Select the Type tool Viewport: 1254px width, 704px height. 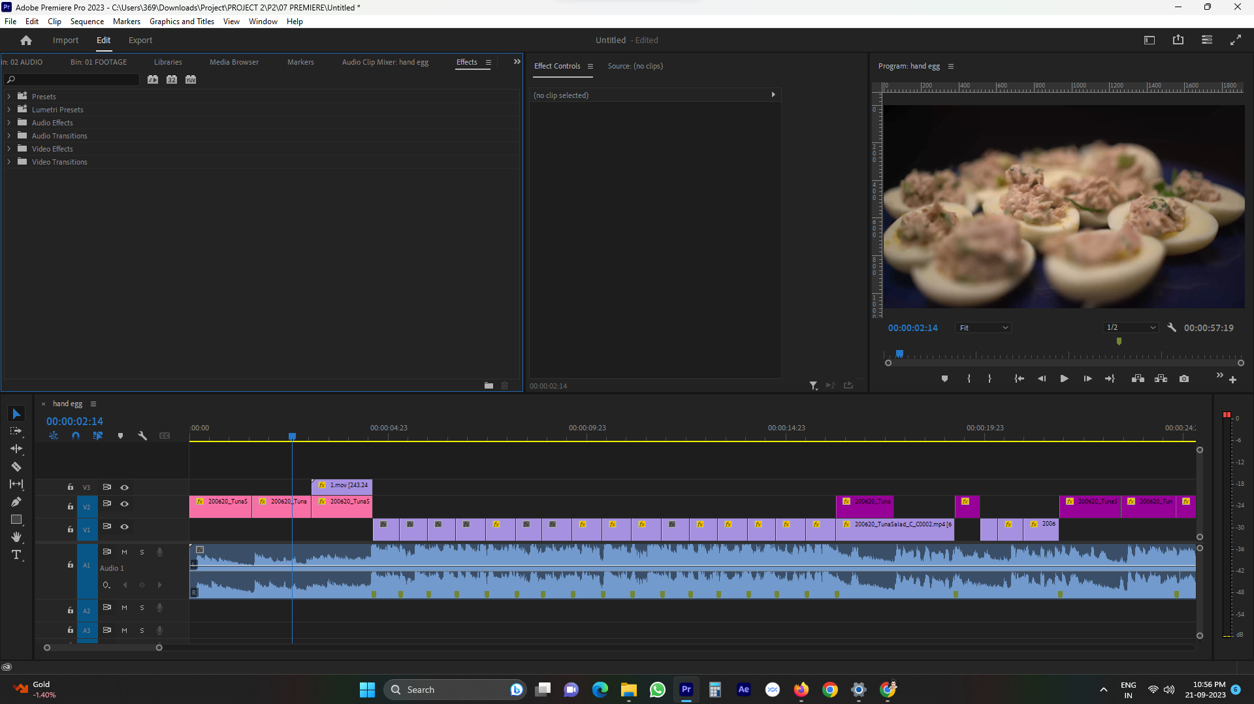coord(16,554)
